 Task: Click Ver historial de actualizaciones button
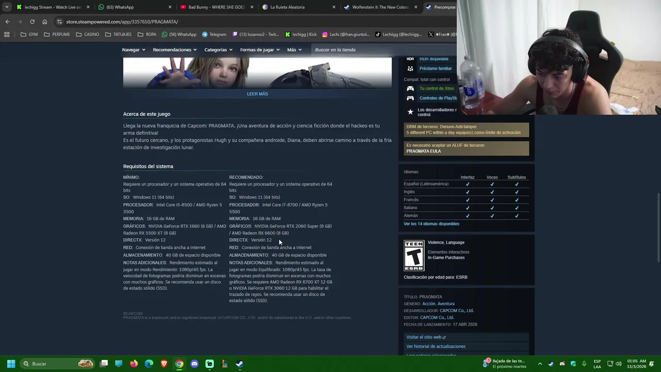click(466, 347)
